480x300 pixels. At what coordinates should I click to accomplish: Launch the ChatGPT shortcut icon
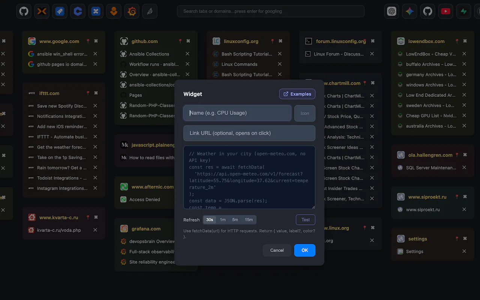pyautogui.click(x=392, y=11)
